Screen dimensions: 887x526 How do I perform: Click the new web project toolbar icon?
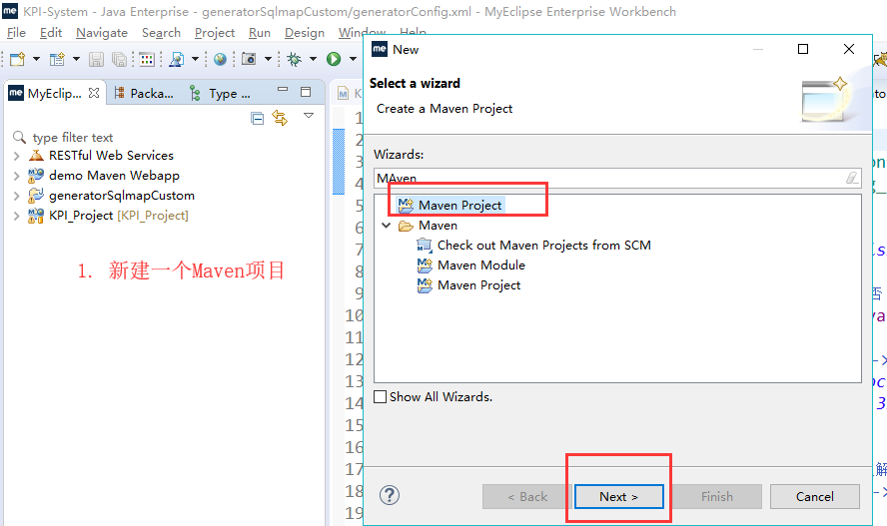57,59
